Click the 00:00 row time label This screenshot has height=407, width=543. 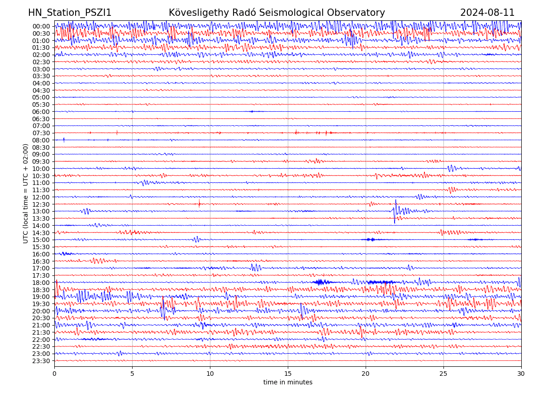click(x=41, y=26)
